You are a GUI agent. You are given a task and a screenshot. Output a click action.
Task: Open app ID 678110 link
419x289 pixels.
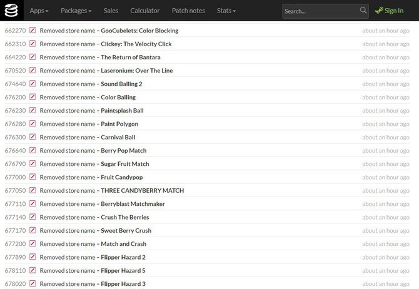pyautogui.click(x=15, y=271)
